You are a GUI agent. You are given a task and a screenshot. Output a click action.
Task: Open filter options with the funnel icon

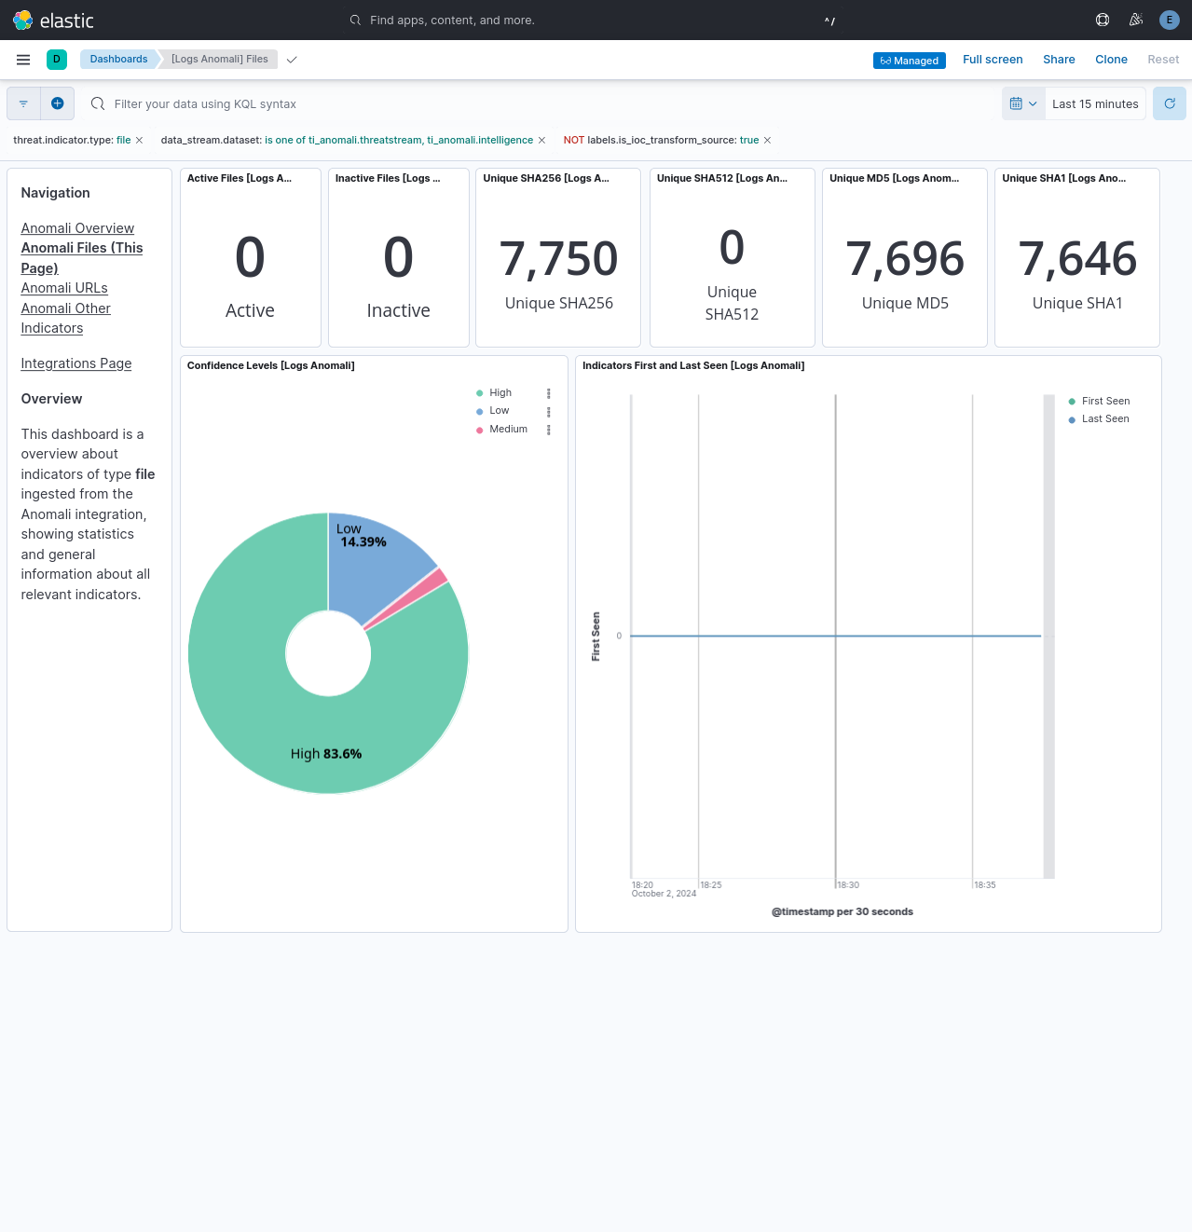pos(23,103)
